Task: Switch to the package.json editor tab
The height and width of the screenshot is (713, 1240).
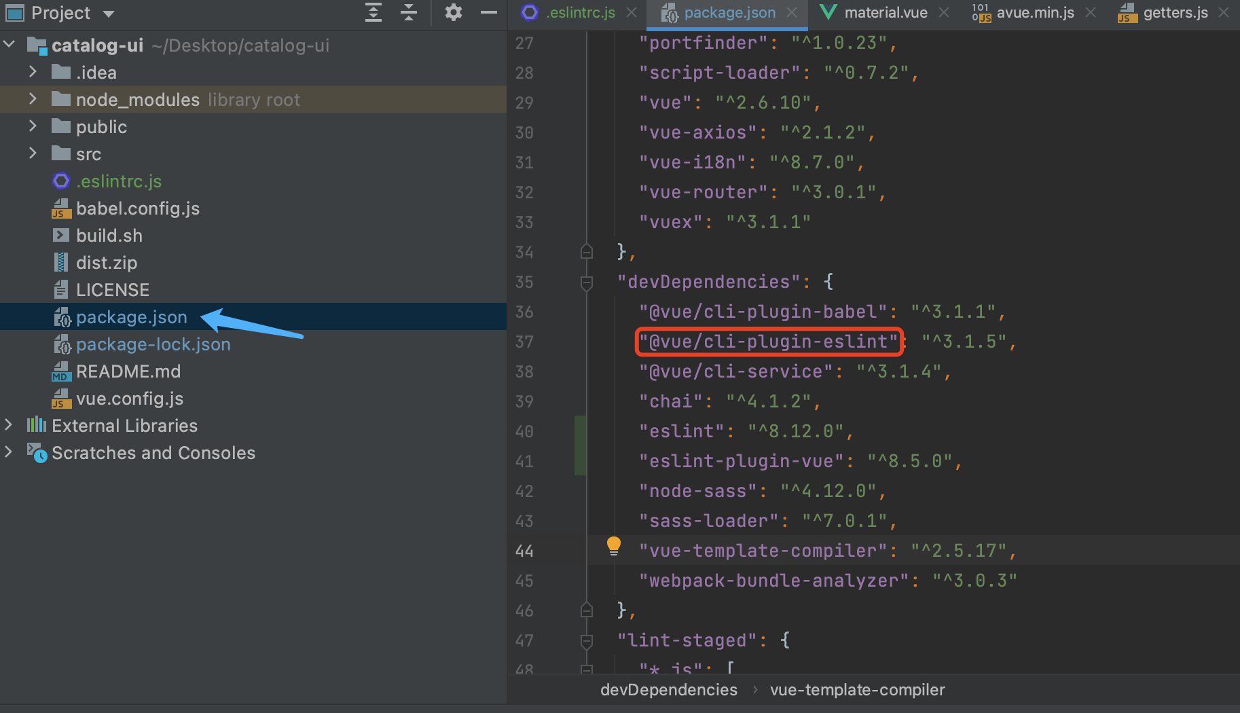Action: 727,13
